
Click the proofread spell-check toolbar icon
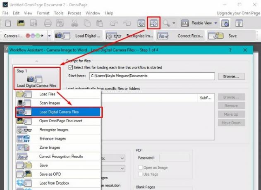pyautogui.click(x=60, y=23)
